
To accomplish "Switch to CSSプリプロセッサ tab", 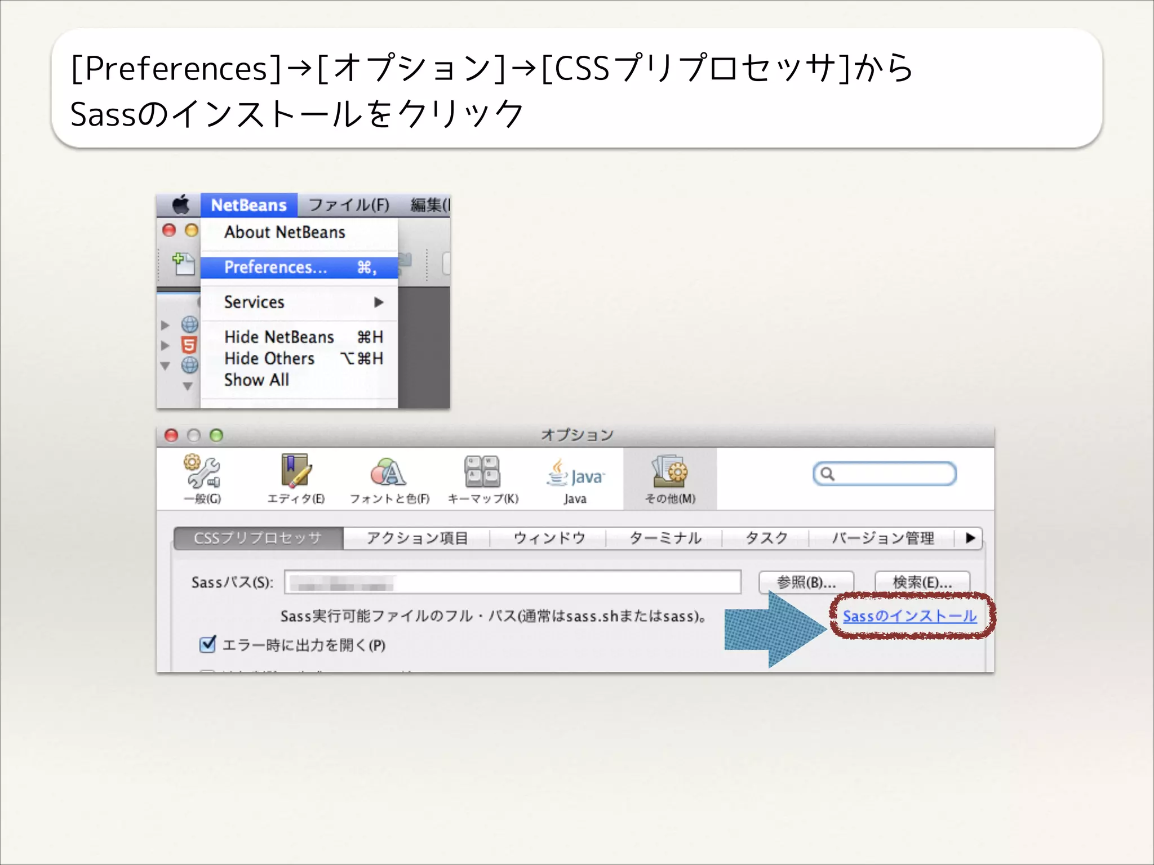I will click(x=258, y=538).
